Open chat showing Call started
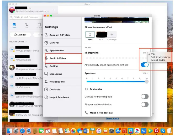The width and height of the screenshot is (175, 136). 26,86
